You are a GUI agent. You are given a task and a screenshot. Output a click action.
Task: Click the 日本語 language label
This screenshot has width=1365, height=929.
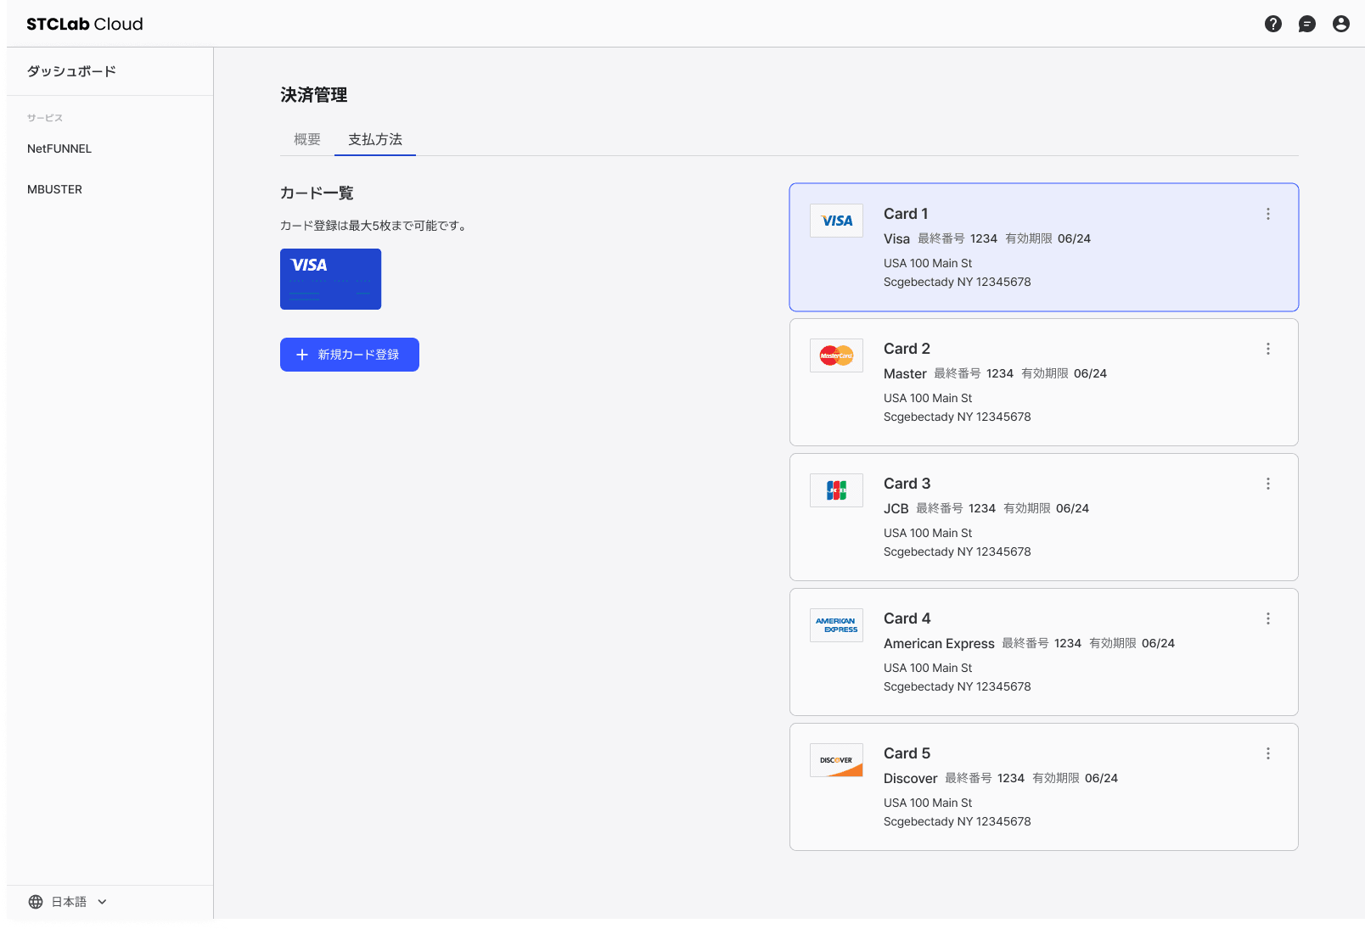(69, 902)
